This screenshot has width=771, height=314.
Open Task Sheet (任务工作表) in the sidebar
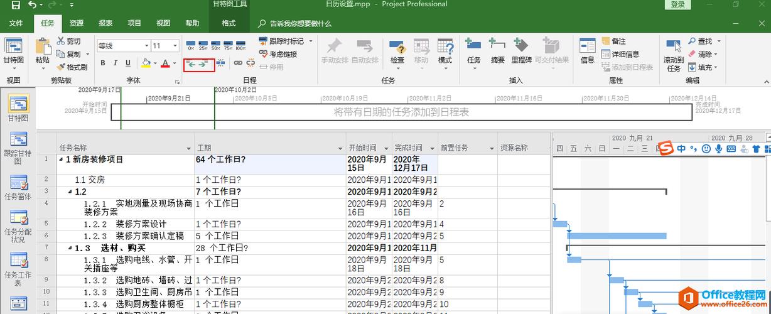[18, 269]
